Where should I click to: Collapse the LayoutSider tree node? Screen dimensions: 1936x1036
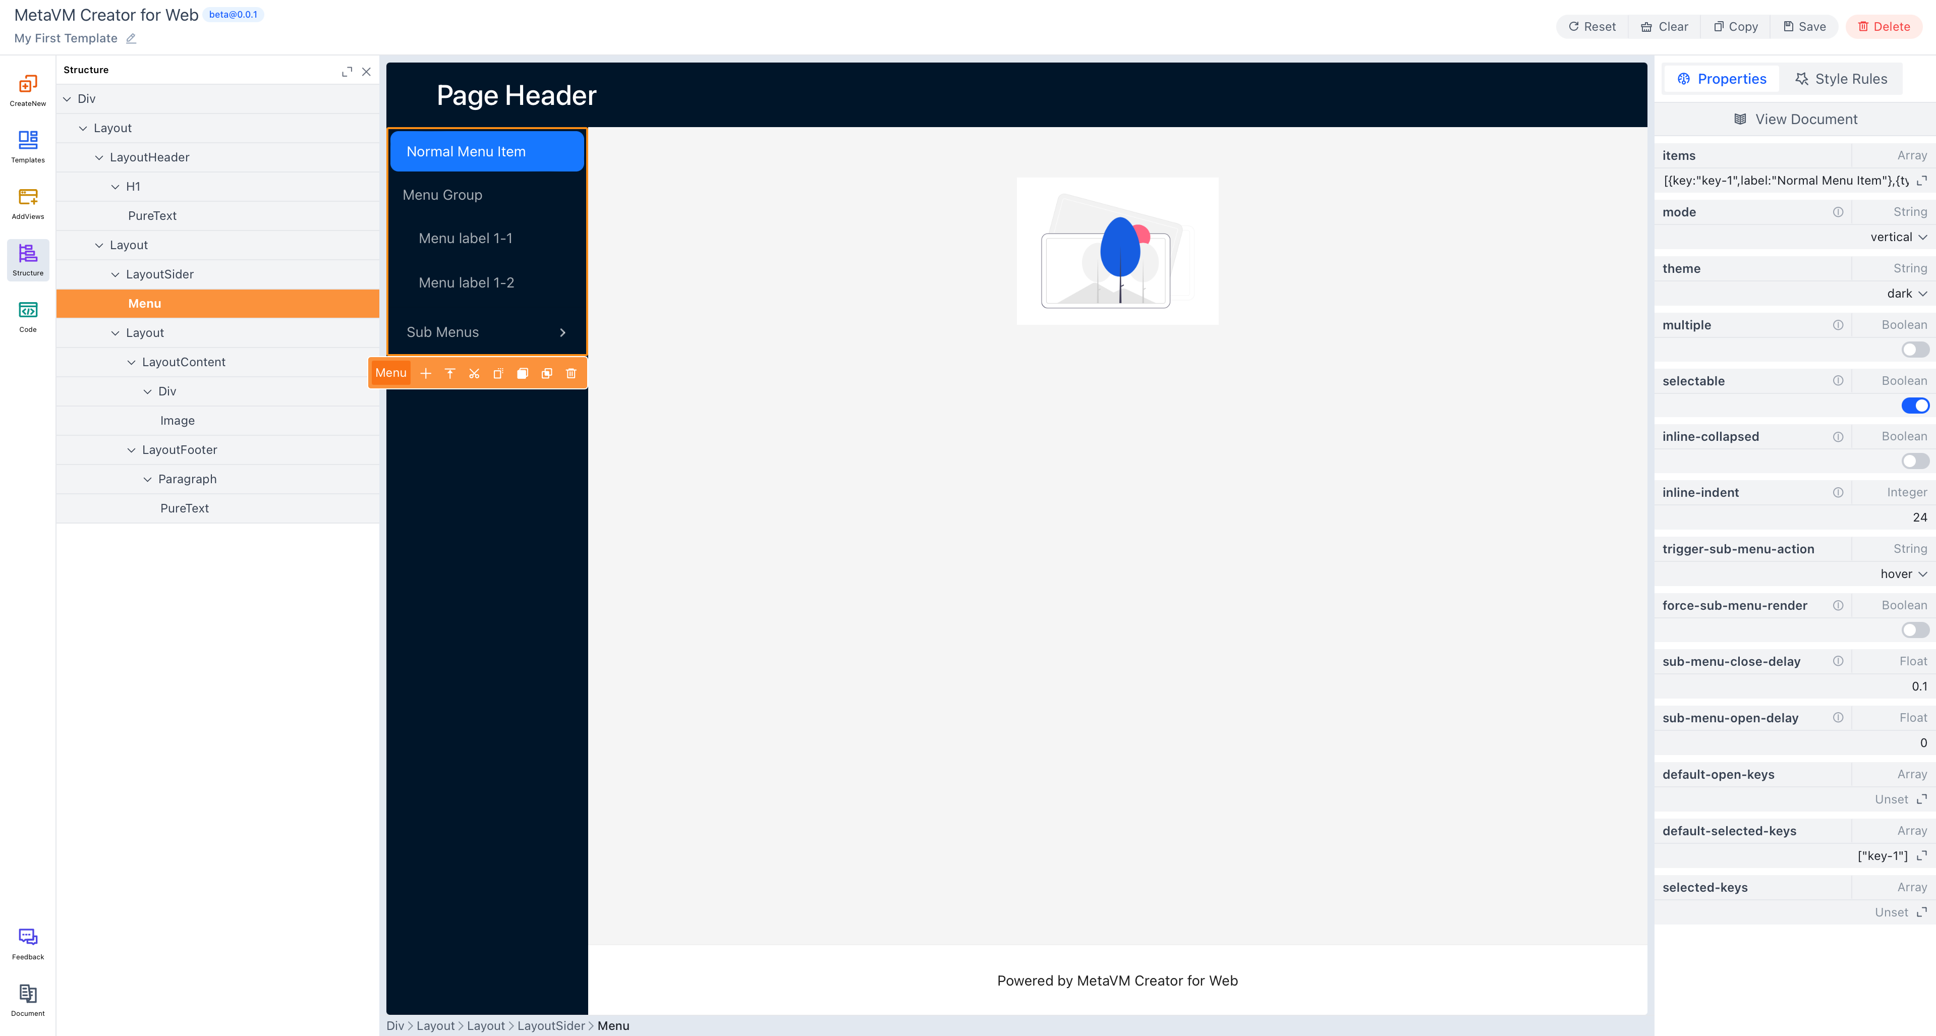(x=115, y=275)
